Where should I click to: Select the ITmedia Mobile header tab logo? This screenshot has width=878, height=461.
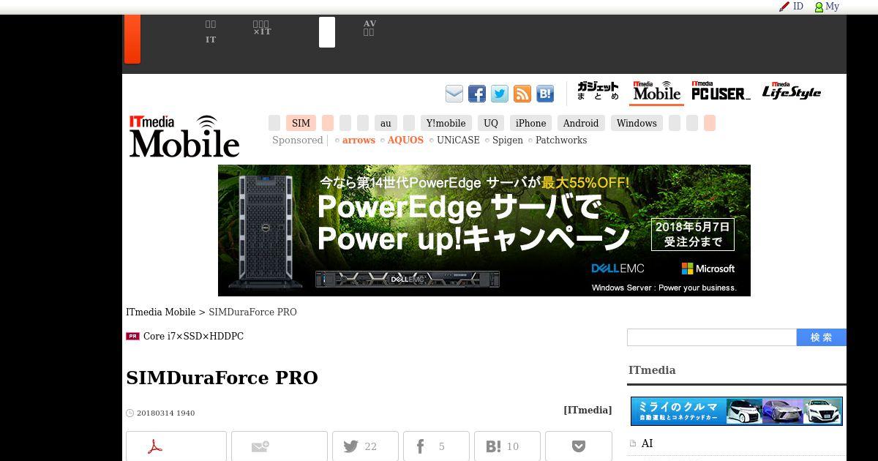tap(656, 91)
